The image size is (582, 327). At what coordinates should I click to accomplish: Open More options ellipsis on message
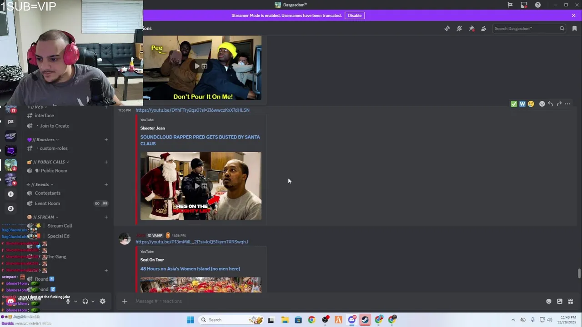click(x=567, y=104)
